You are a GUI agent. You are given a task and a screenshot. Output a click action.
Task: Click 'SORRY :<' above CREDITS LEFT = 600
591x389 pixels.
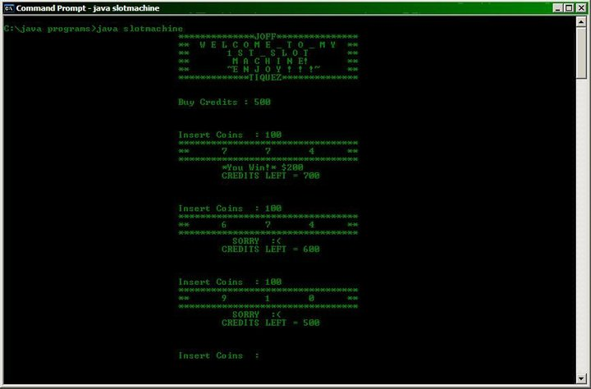click(257, 240)
